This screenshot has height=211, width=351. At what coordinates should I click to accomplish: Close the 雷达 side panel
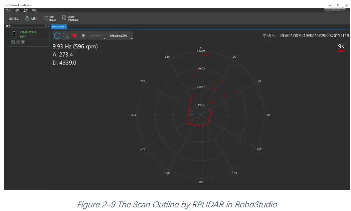[x=48, y=26]
